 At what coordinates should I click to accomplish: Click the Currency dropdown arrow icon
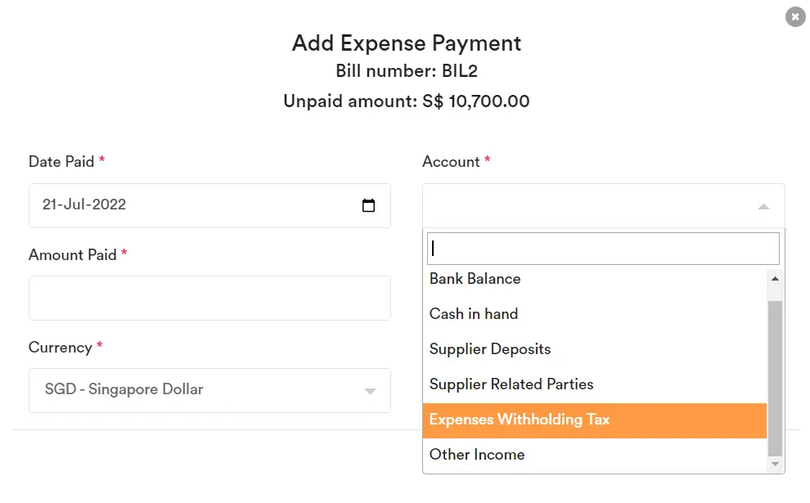tap(370, 390)
